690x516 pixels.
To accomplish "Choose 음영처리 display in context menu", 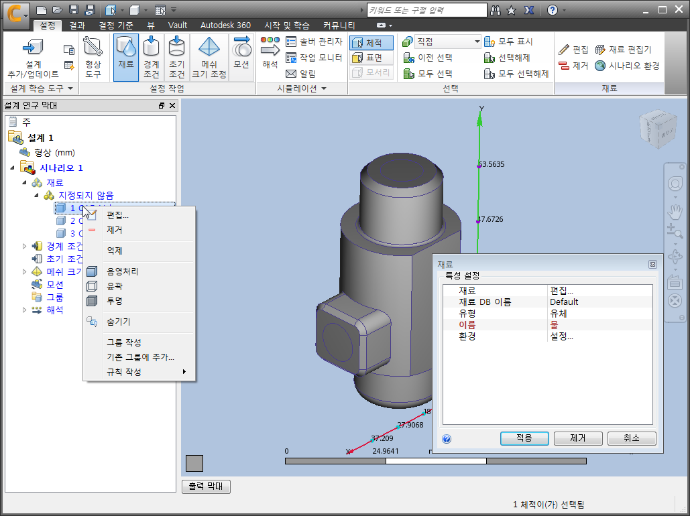I will pyautogui.click(x=122, y=271).
